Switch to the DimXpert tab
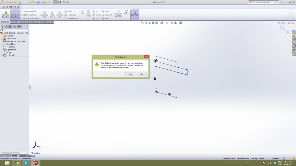 (34, 22)
